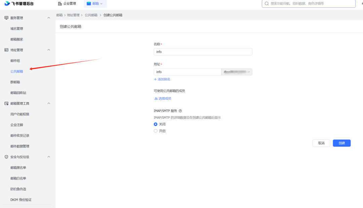Collapse the 地址管理 section chevron

coord(49,50)
